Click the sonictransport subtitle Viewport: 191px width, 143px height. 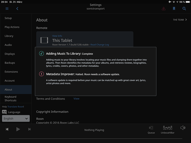(95, 9)
